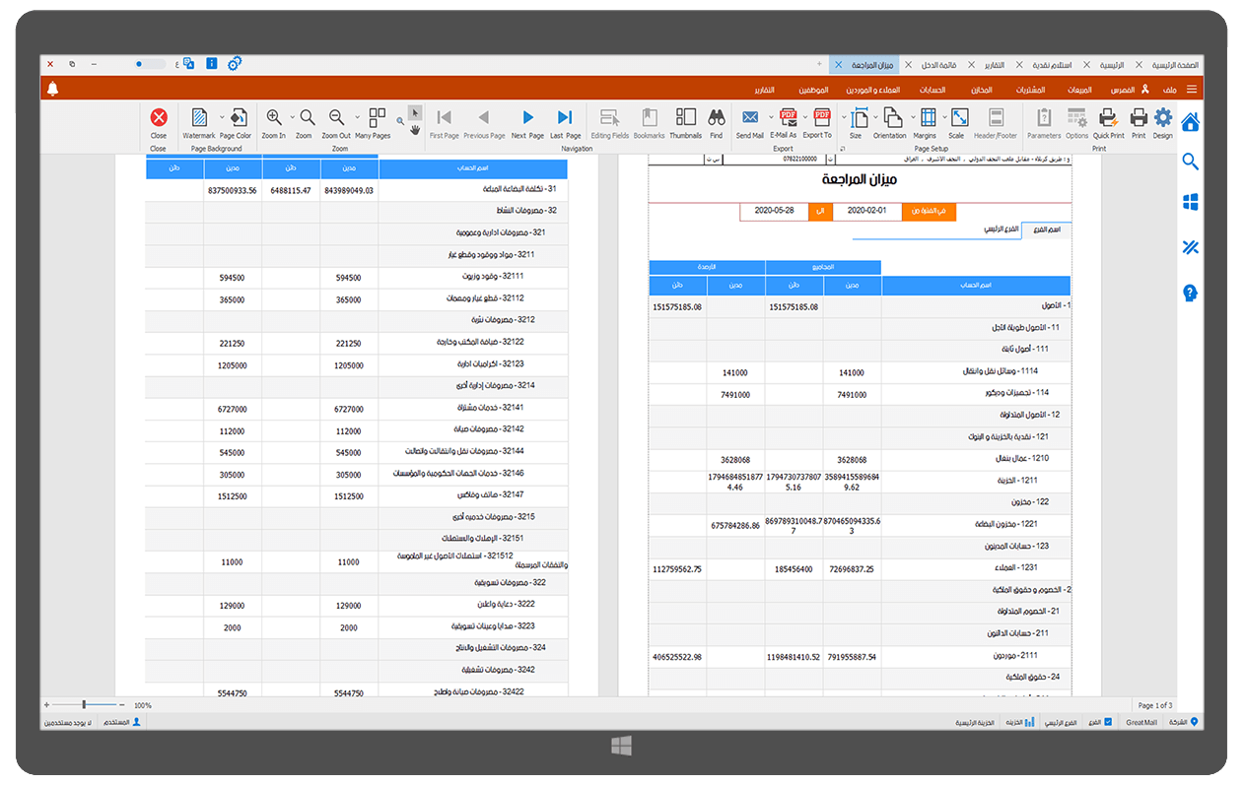Click the Send Mail envelope icon
The height and width of the screenshot is (785, 1244).
point(749,120)
